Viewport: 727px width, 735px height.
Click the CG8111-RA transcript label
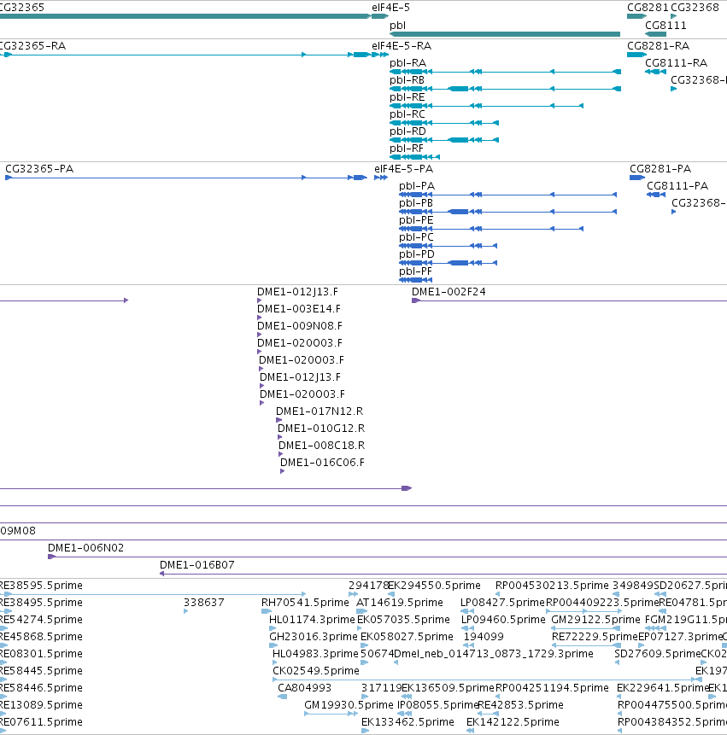pos(676,63)
